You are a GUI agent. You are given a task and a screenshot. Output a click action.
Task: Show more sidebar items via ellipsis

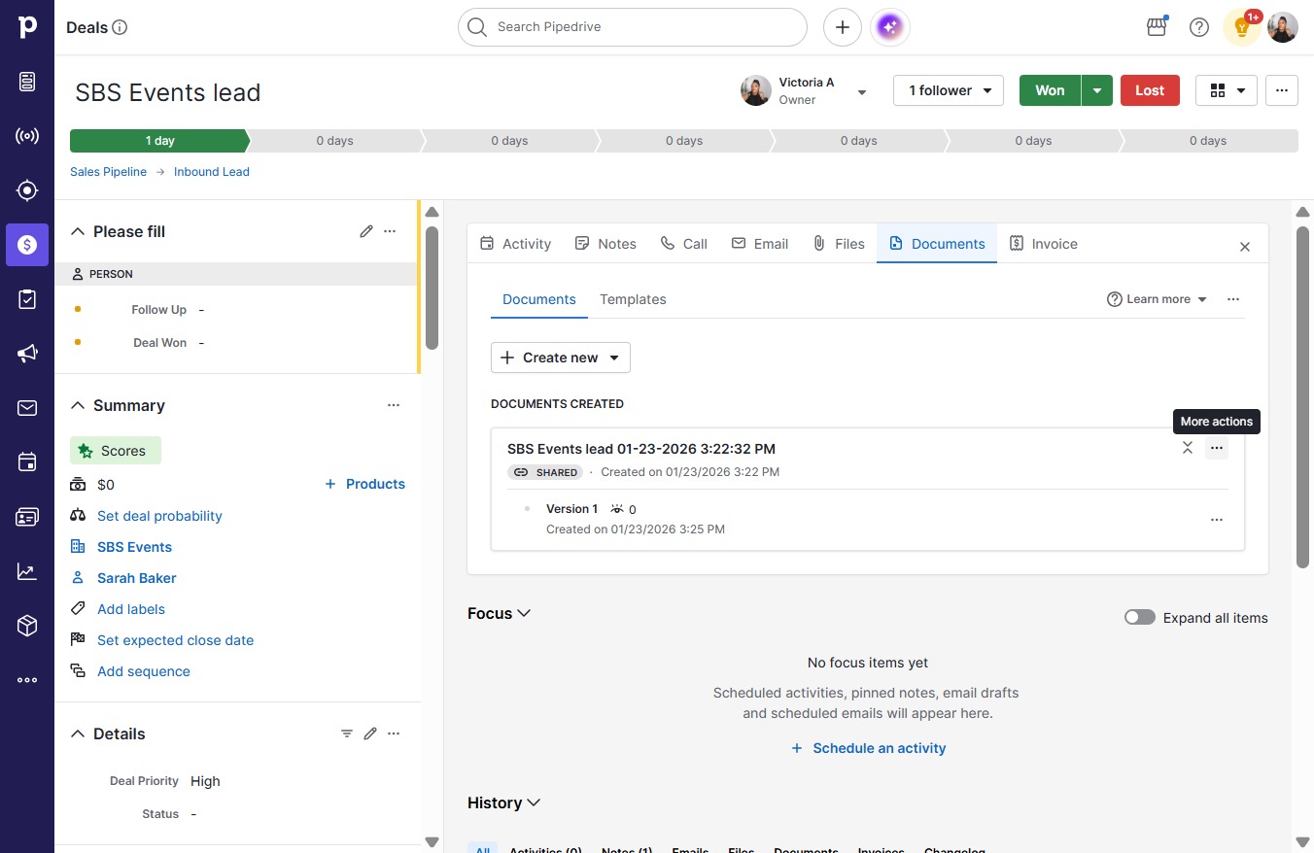point(27,680)
